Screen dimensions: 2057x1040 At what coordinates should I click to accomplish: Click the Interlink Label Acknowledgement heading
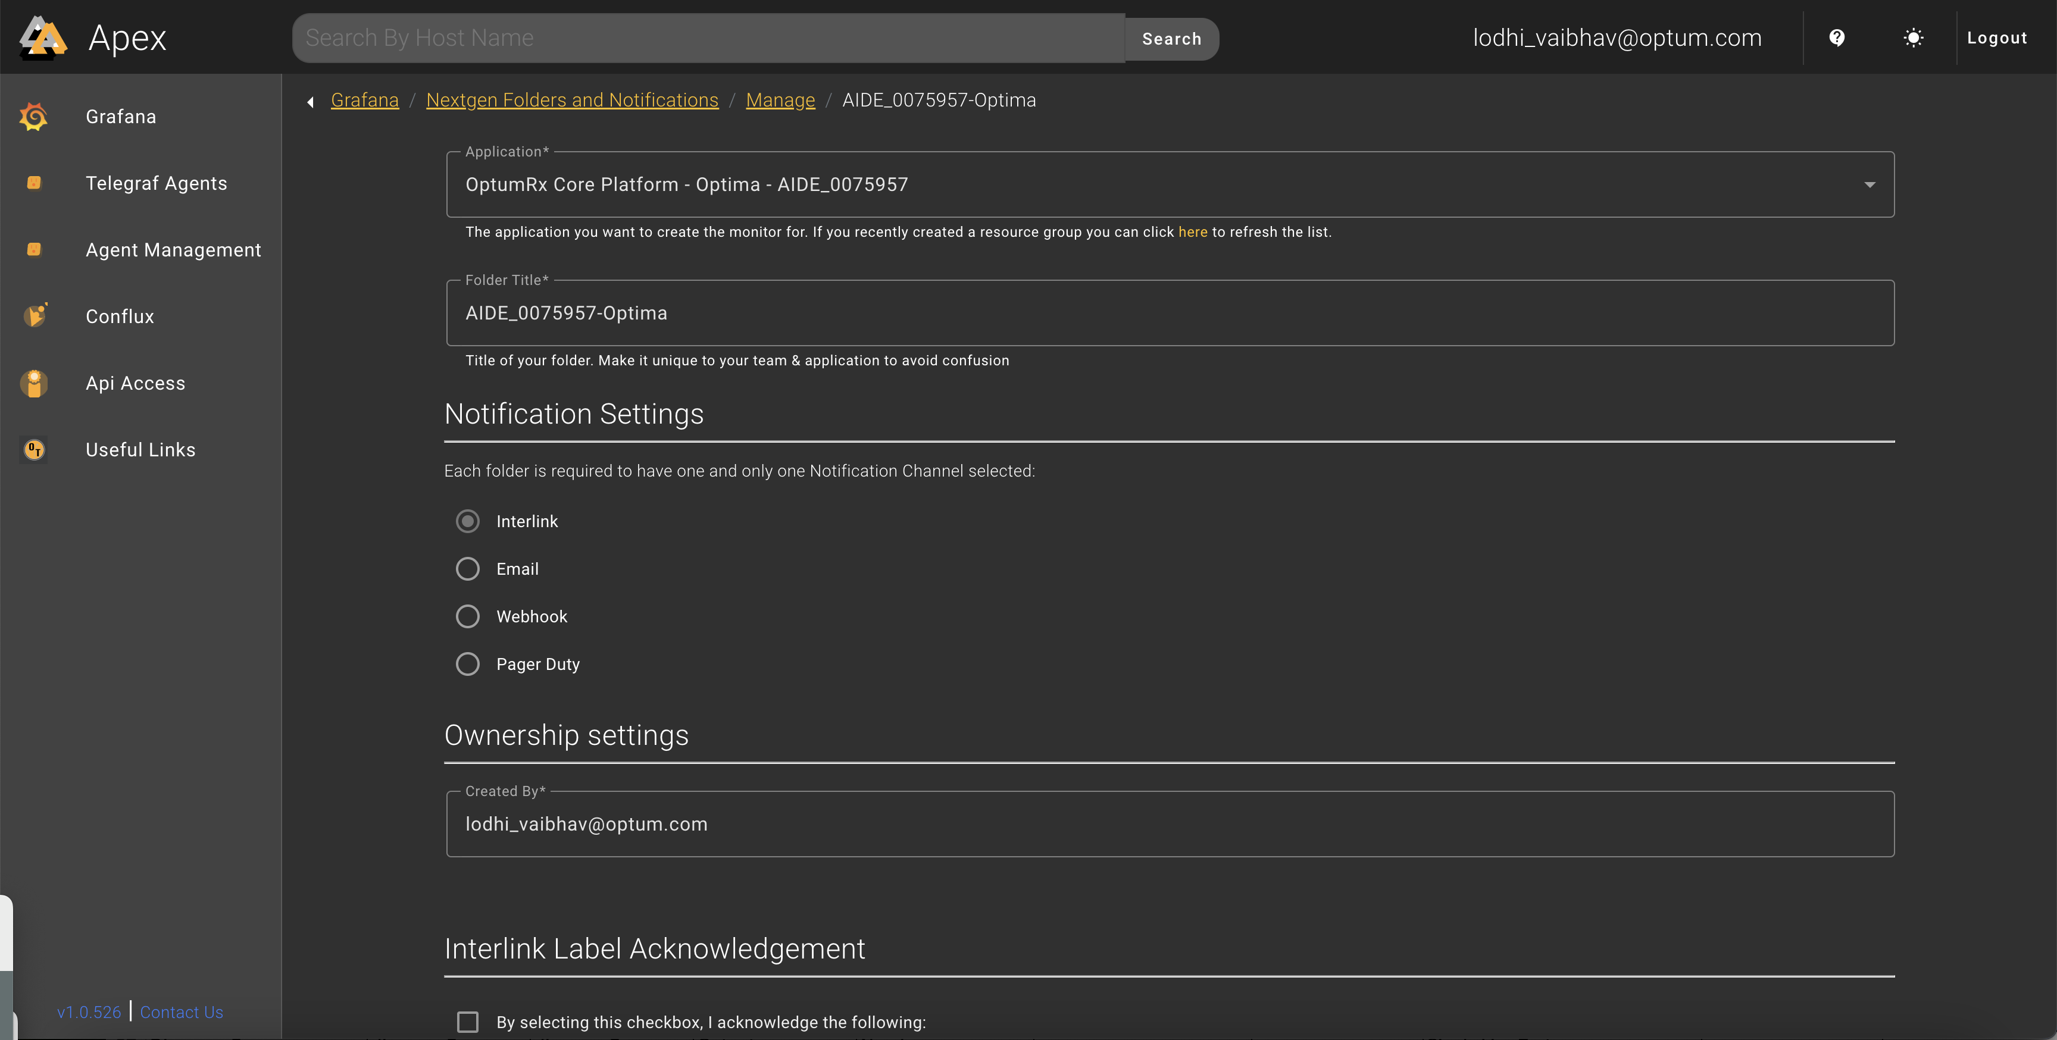[655, 948]
